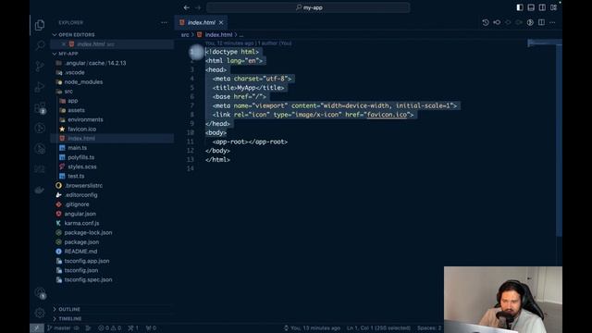592x333 pixels.
Task: Split the editor to the right
Action: tap(541, 22)
